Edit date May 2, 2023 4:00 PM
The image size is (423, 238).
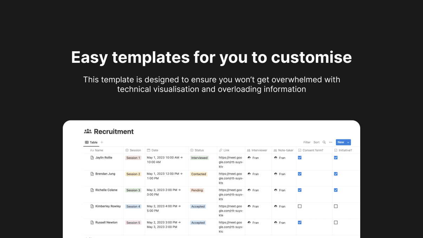(x=164, y=209)
